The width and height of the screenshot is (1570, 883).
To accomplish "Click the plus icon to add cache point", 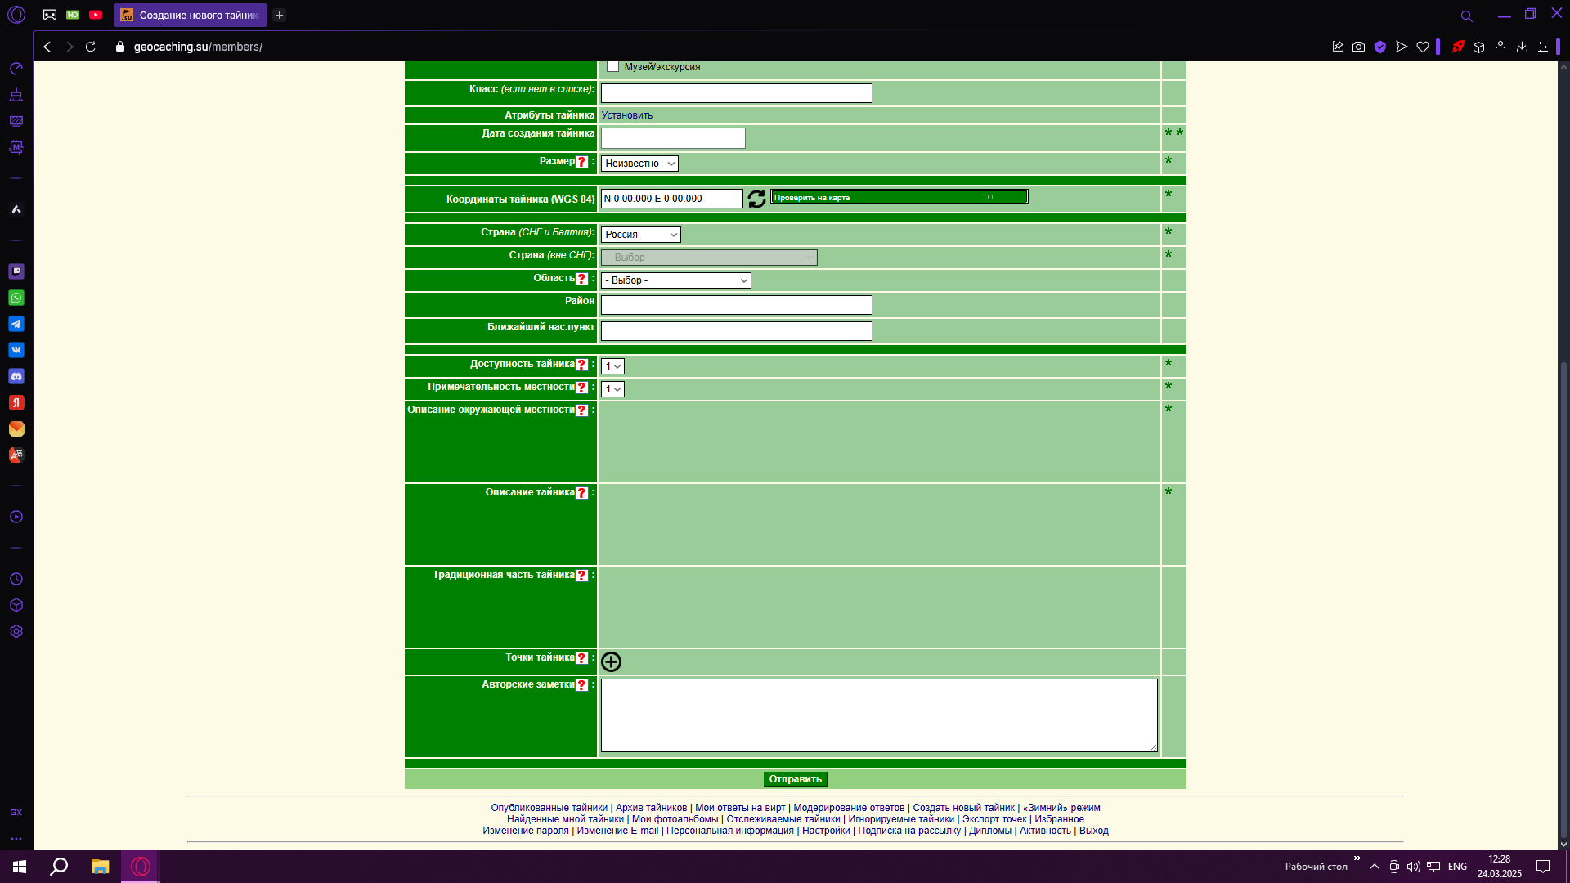I will [611, 661].
